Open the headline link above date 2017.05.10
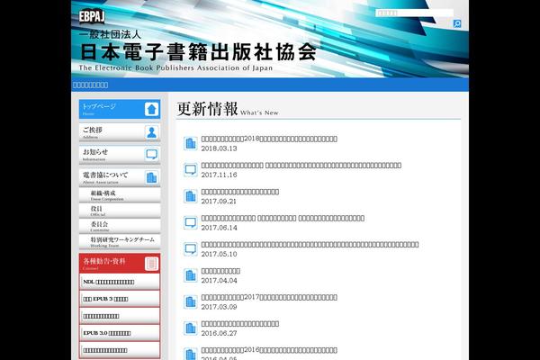This screenshot has height=360, width=540. (310, 245)
